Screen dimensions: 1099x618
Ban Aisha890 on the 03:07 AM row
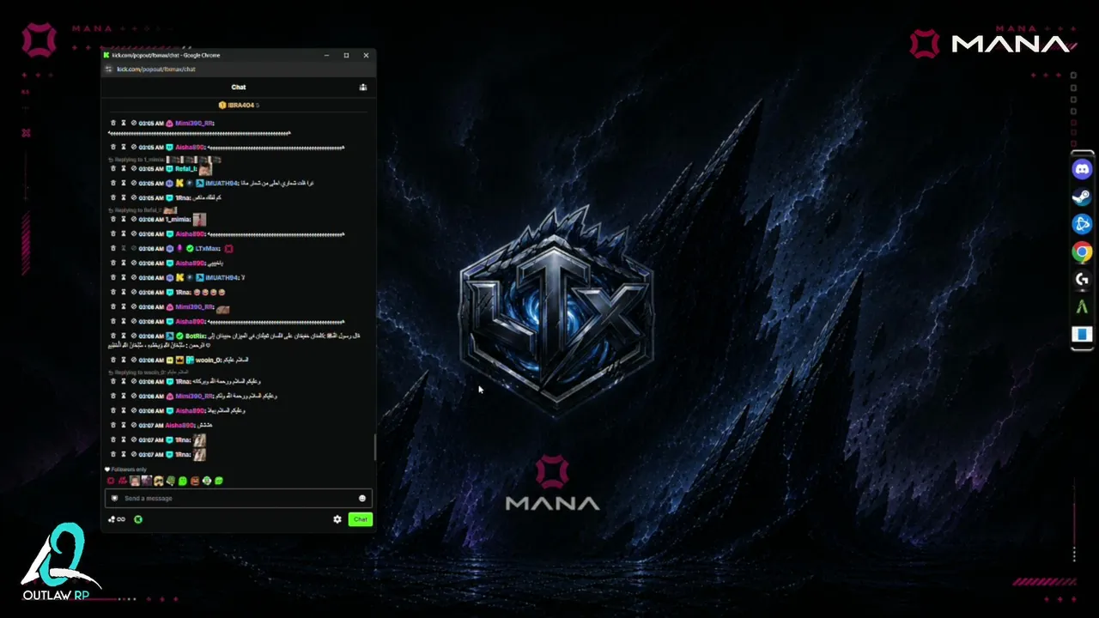pos(133,425)
